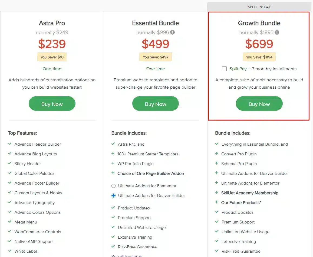Select Ultimate Addons for Elementor radio option
The image size is (313, 257).
tap(113, 186)
